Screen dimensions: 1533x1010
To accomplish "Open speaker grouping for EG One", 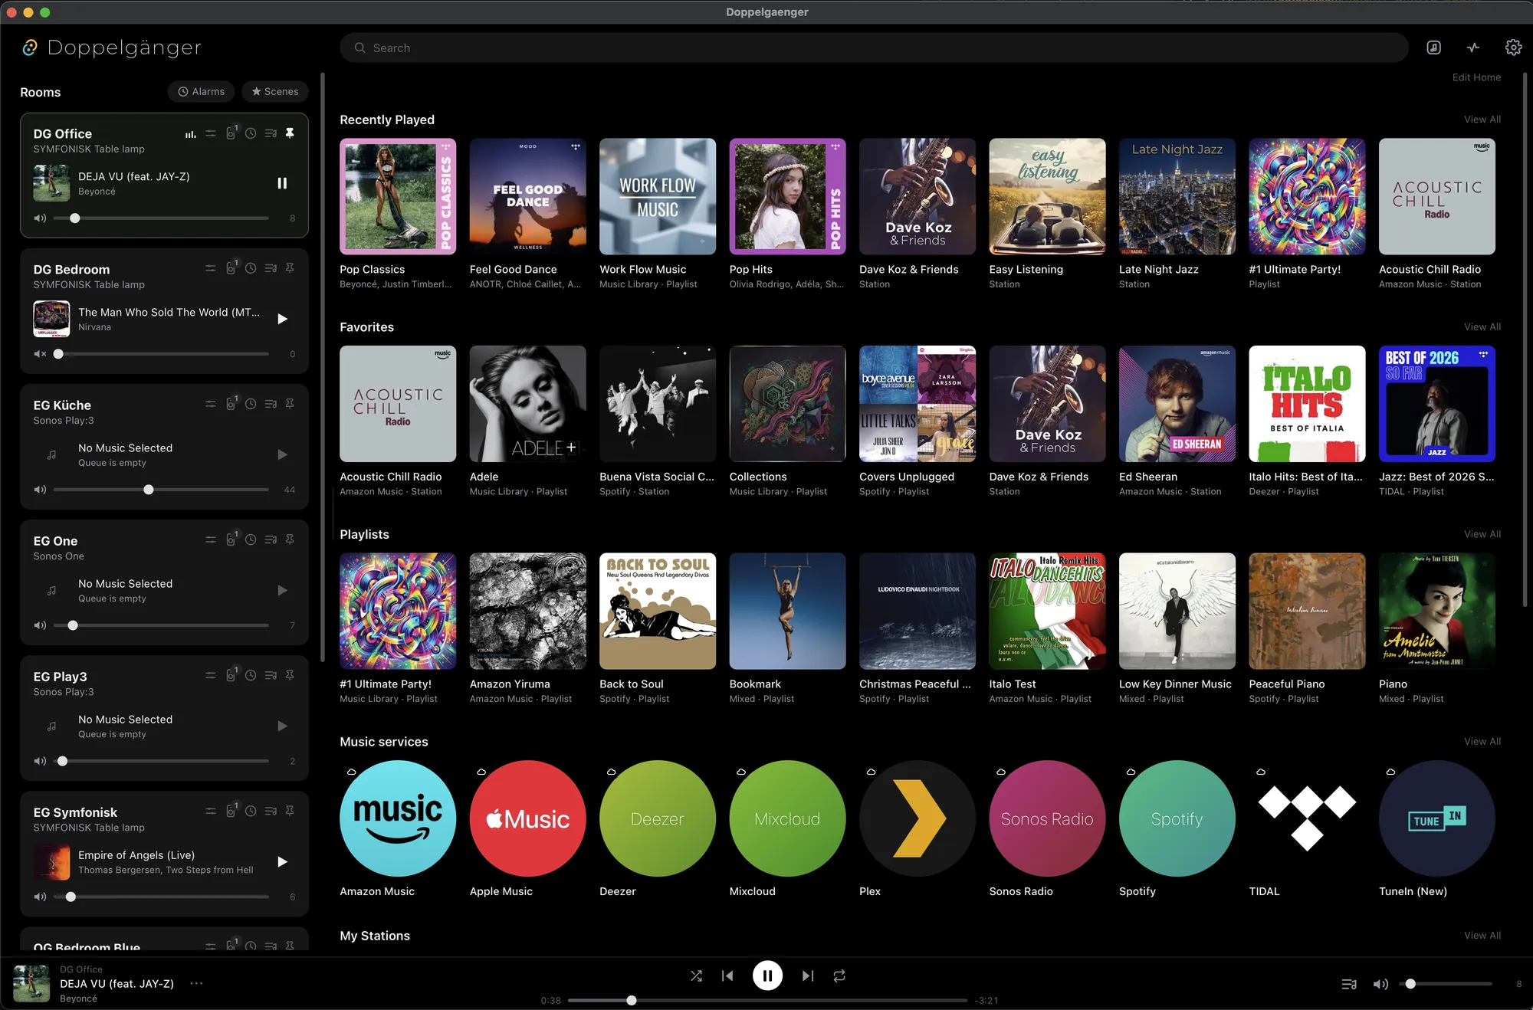I will coord(231,539).
